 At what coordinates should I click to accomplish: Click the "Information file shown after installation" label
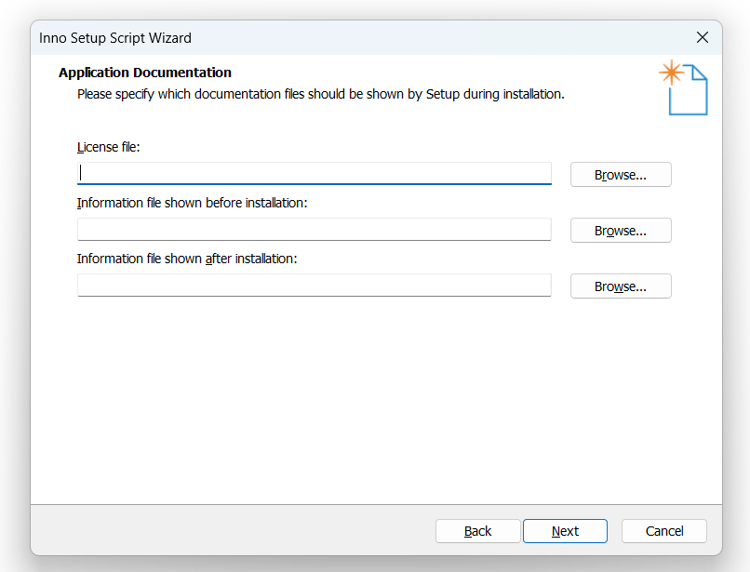[x=187, y=259]
